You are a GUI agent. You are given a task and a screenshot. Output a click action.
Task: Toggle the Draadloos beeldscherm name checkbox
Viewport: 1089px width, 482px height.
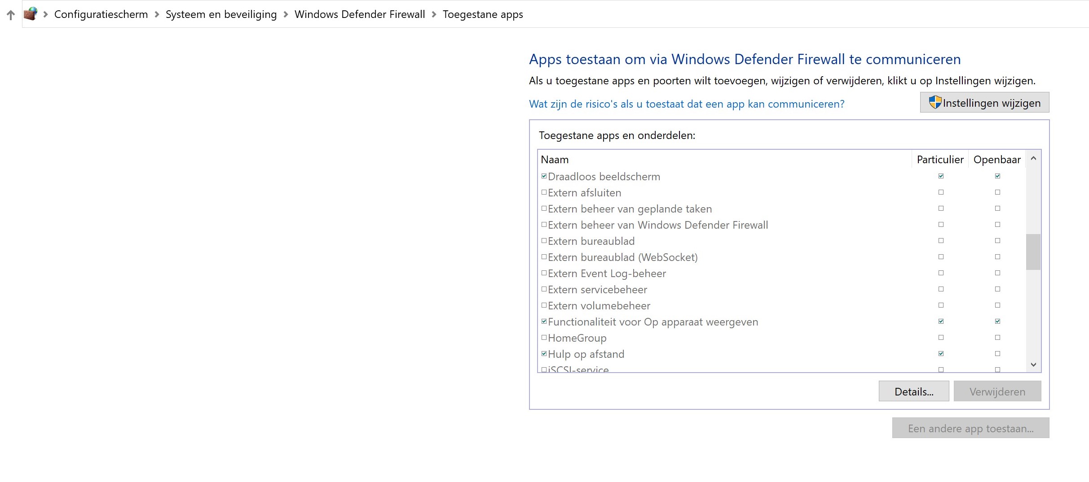pyautogui.click(x=544, y=176)
